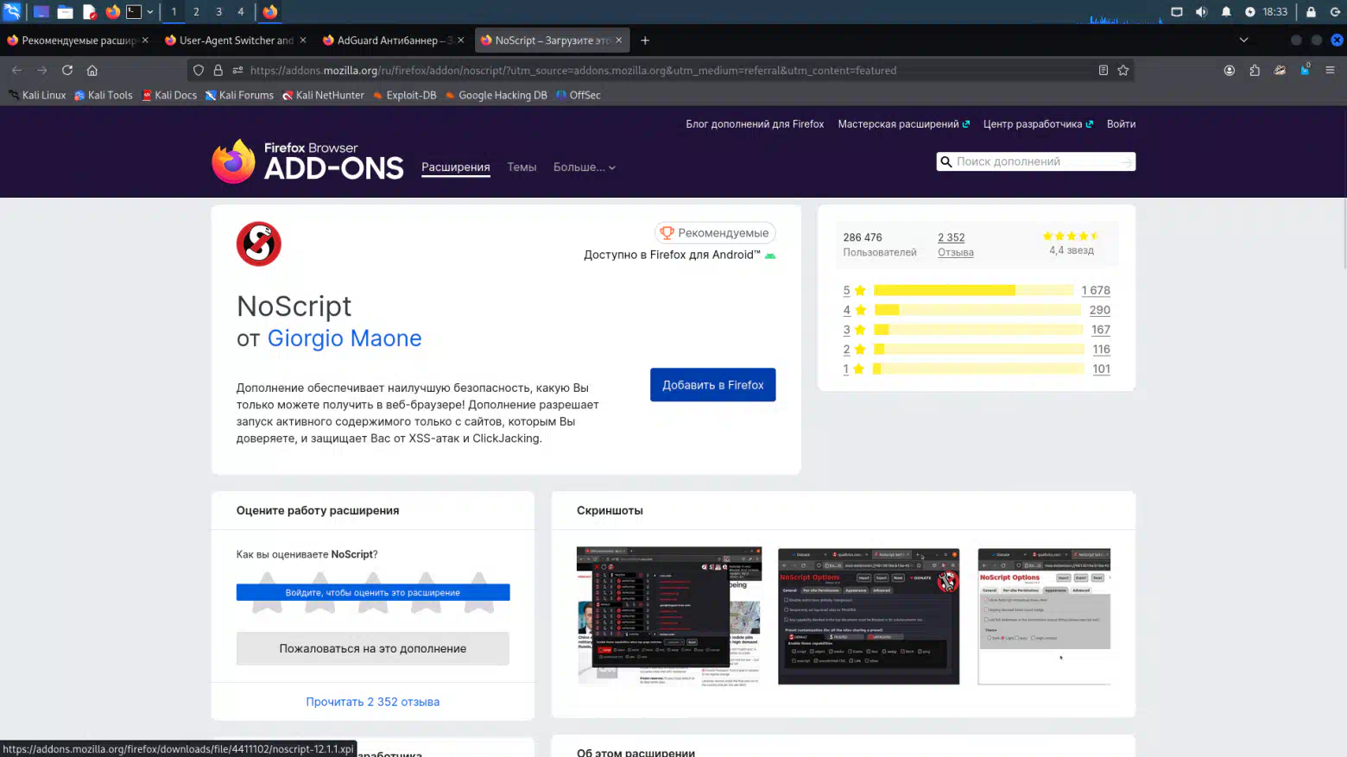Image resolution: width=1347 pixels, height=757 pixels.
Task: Open the file manager from the panel
Action: click(65, 12)
